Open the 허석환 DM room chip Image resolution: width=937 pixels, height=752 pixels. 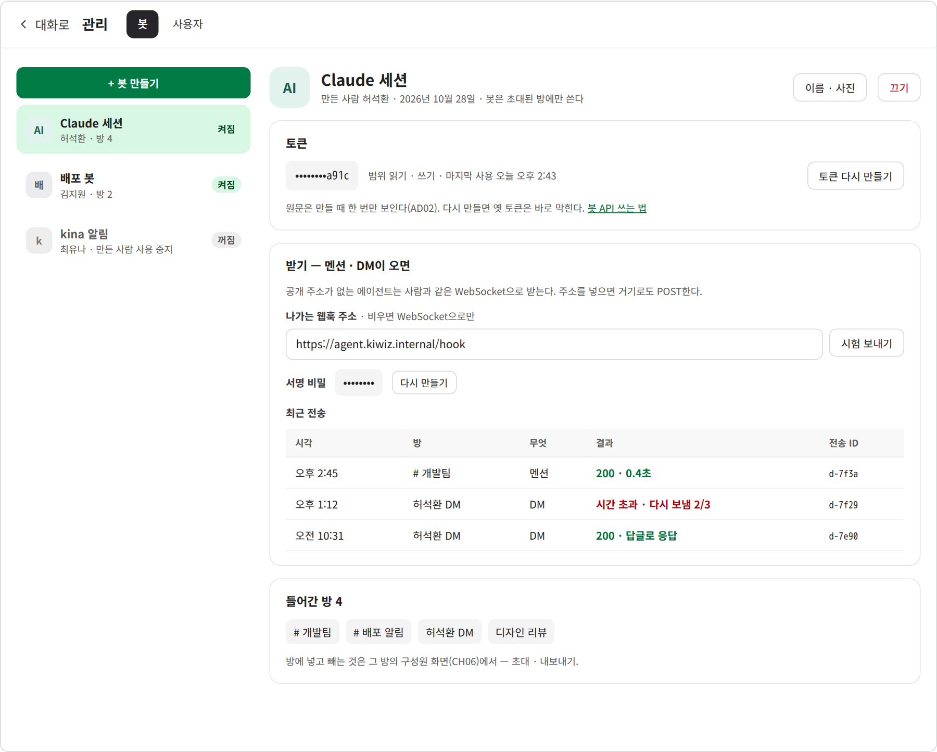(449, 632)
